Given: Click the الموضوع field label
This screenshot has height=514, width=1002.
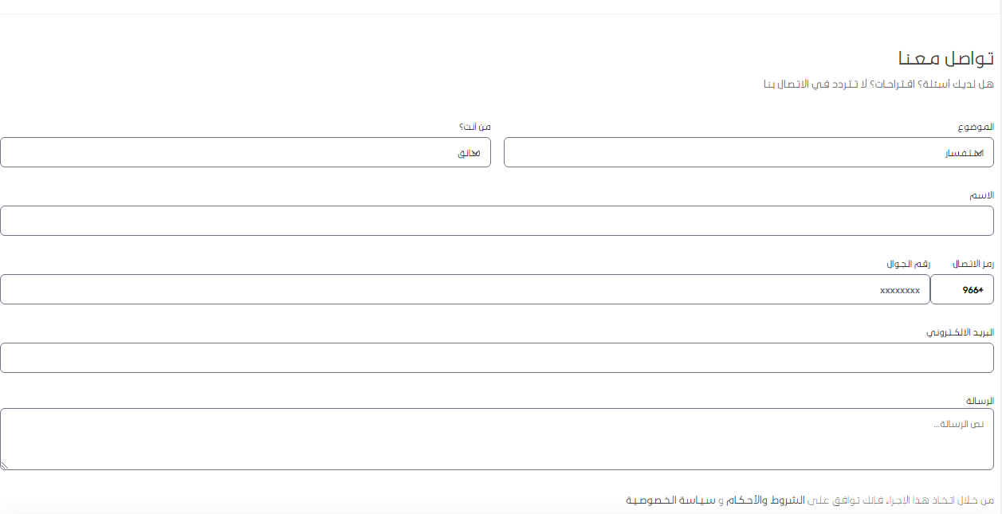Looking at the screenshot, I should pyautogui.click(x=976, y=128).
